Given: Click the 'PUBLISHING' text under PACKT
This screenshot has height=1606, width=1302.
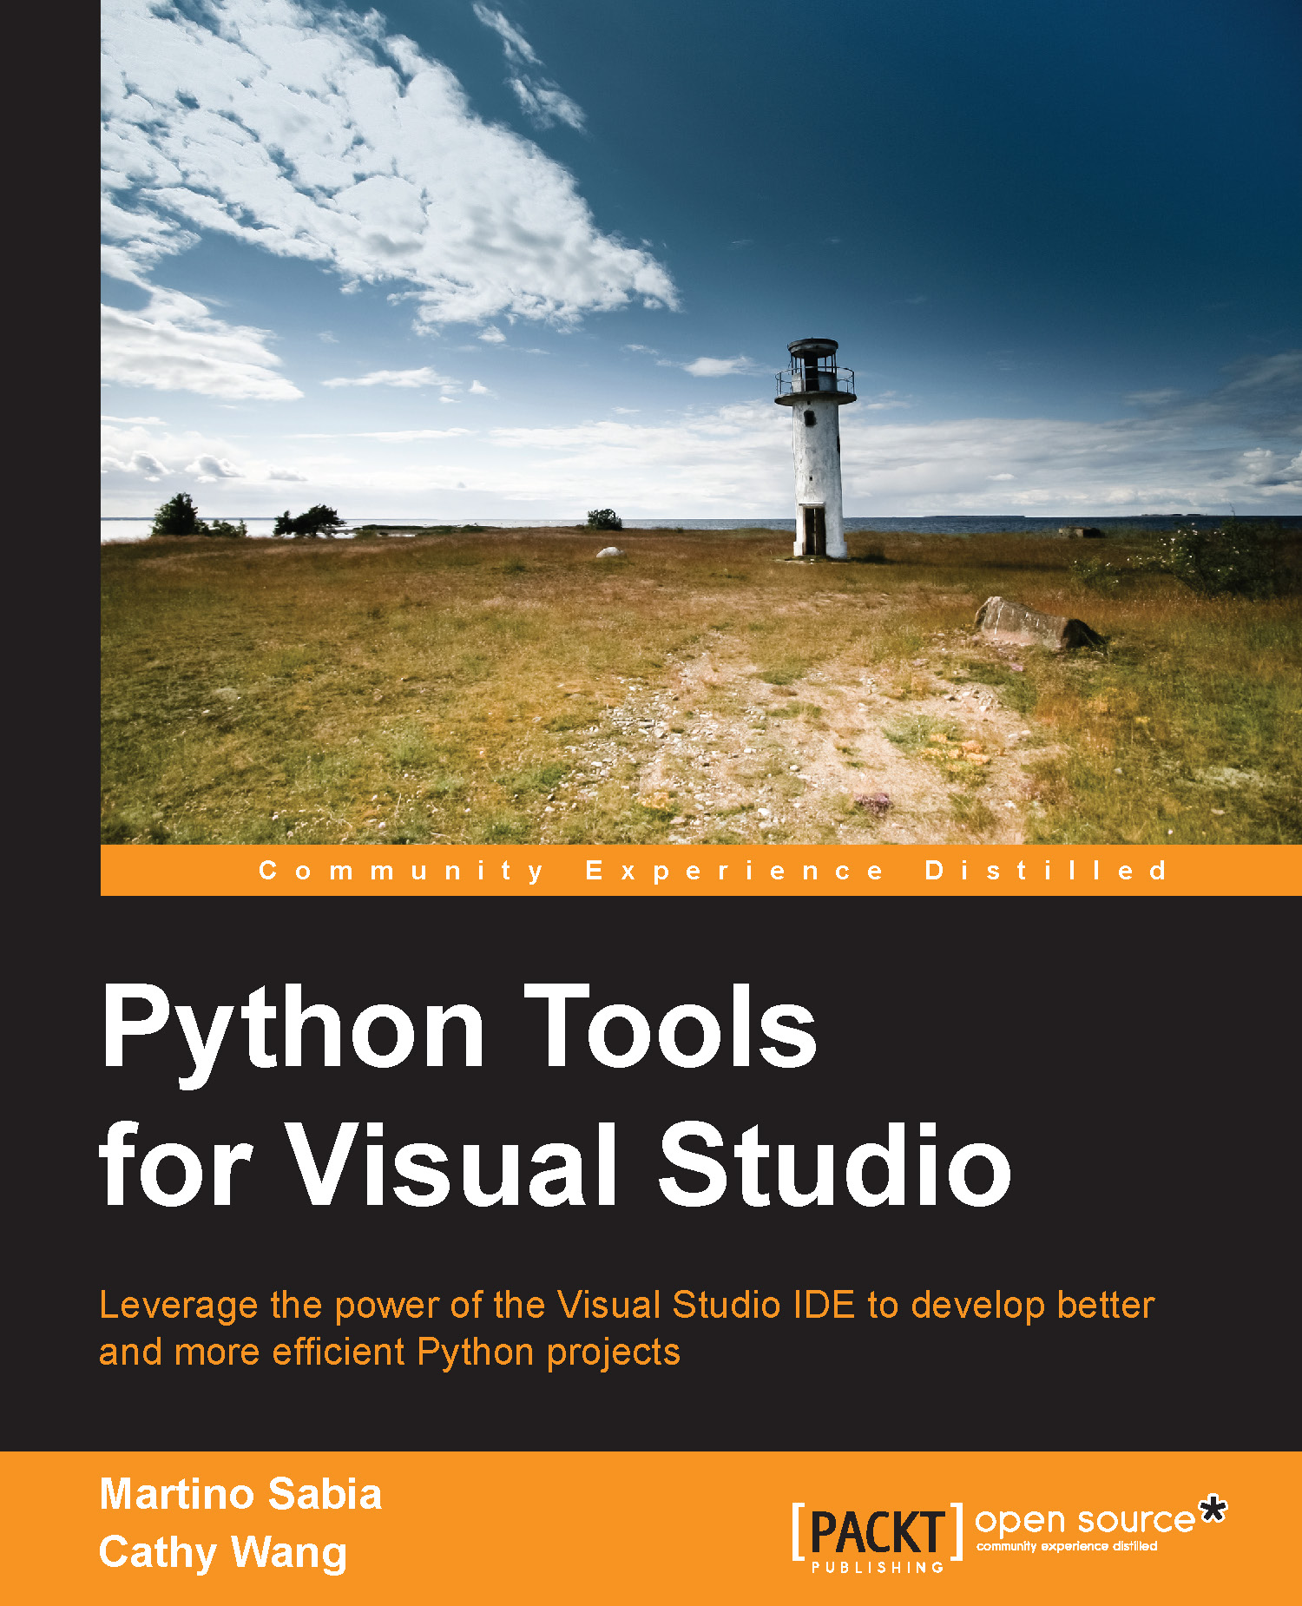Looking at the screenshot, I should tap(877, 1567).
